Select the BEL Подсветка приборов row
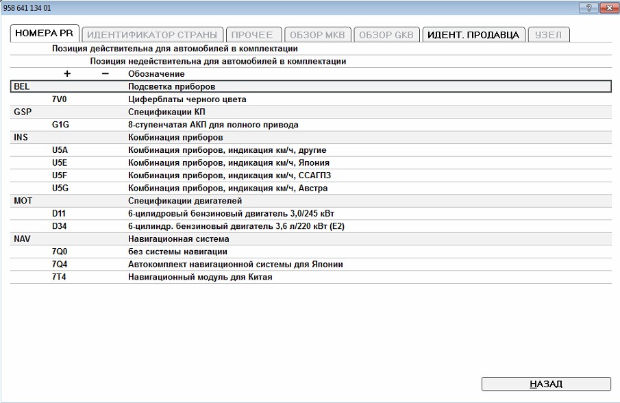Viewport: 620px width, 403px height. point(310,86)
